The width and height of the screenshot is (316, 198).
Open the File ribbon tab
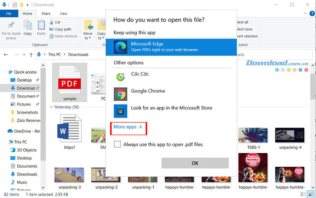pos(9,14)
